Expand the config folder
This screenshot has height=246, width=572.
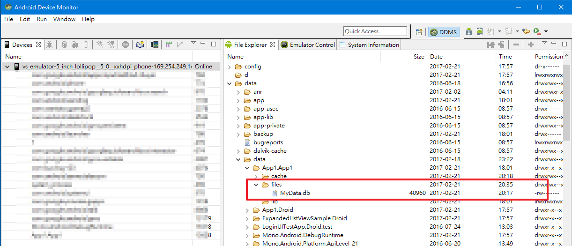tap(230, 67)
